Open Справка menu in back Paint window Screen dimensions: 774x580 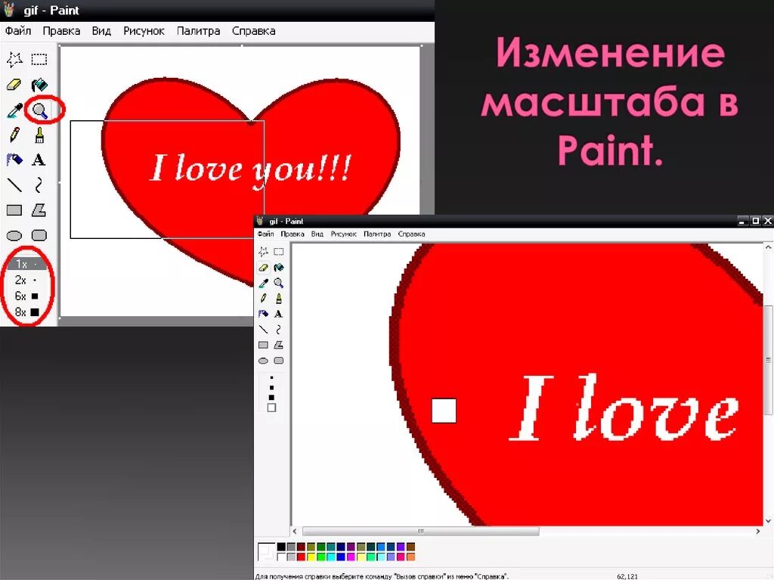(254, 31)
